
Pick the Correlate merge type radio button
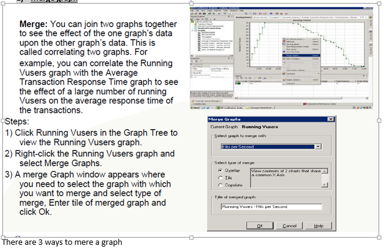click(x=220, y=185)
